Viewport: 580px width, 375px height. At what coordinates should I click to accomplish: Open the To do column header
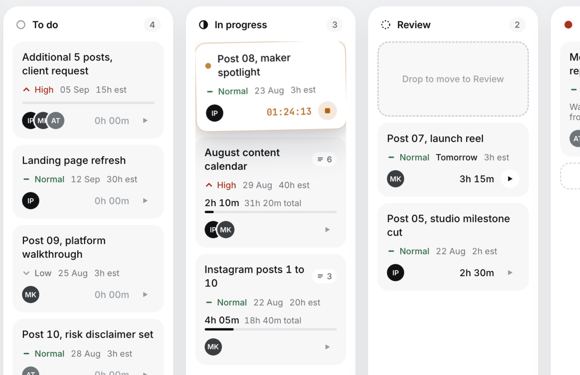click(88, 25)
